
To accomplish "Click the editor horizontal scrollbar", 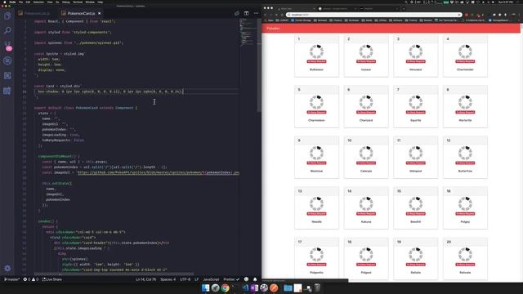I will tap(114, 274).
